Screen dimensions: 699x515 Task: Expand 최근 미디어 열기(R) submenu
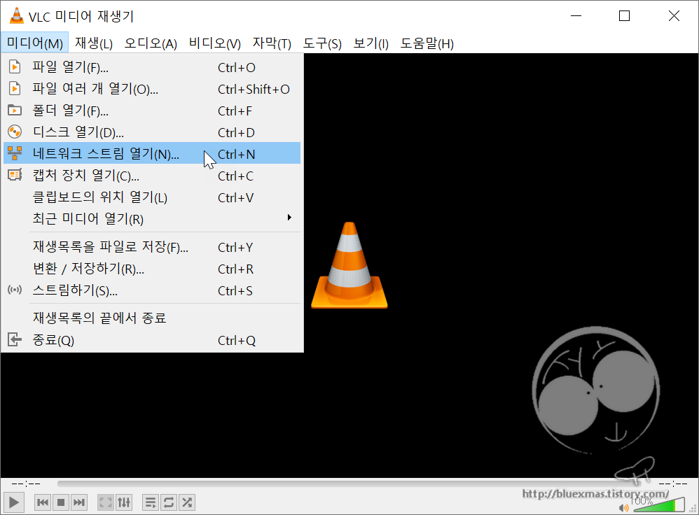pos(152,219)
